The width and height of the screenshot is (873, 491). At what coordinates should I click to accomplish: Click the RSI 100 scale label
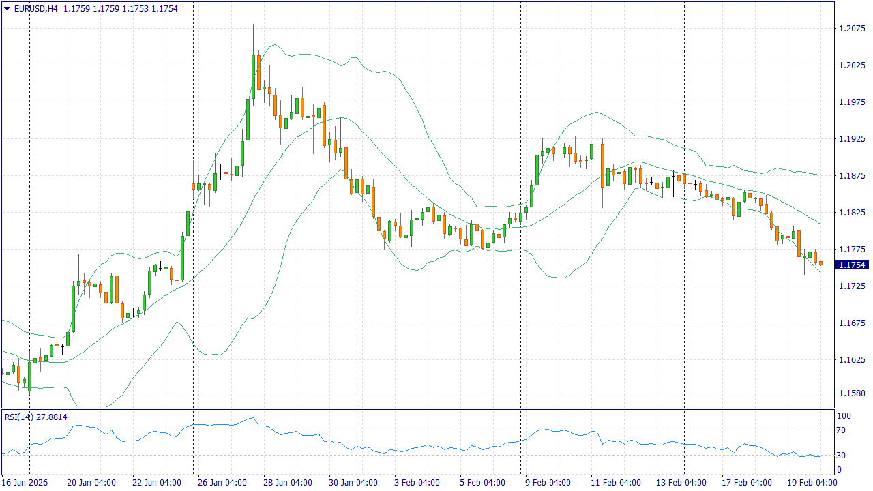pos(844,416)
